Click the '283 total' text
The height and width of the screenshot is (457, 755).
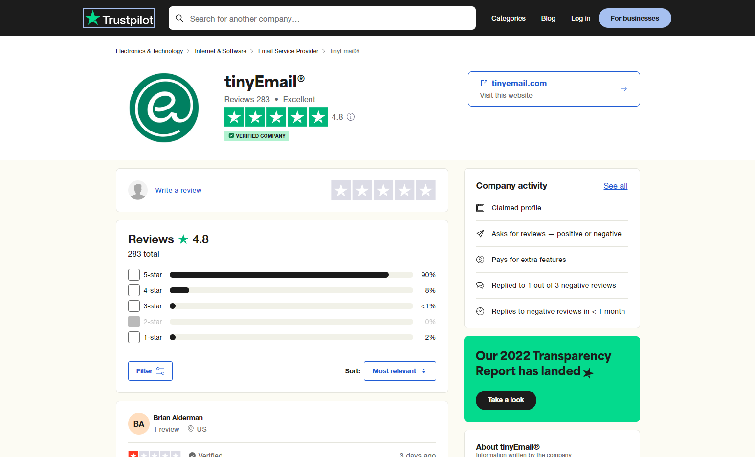(144, 254)
